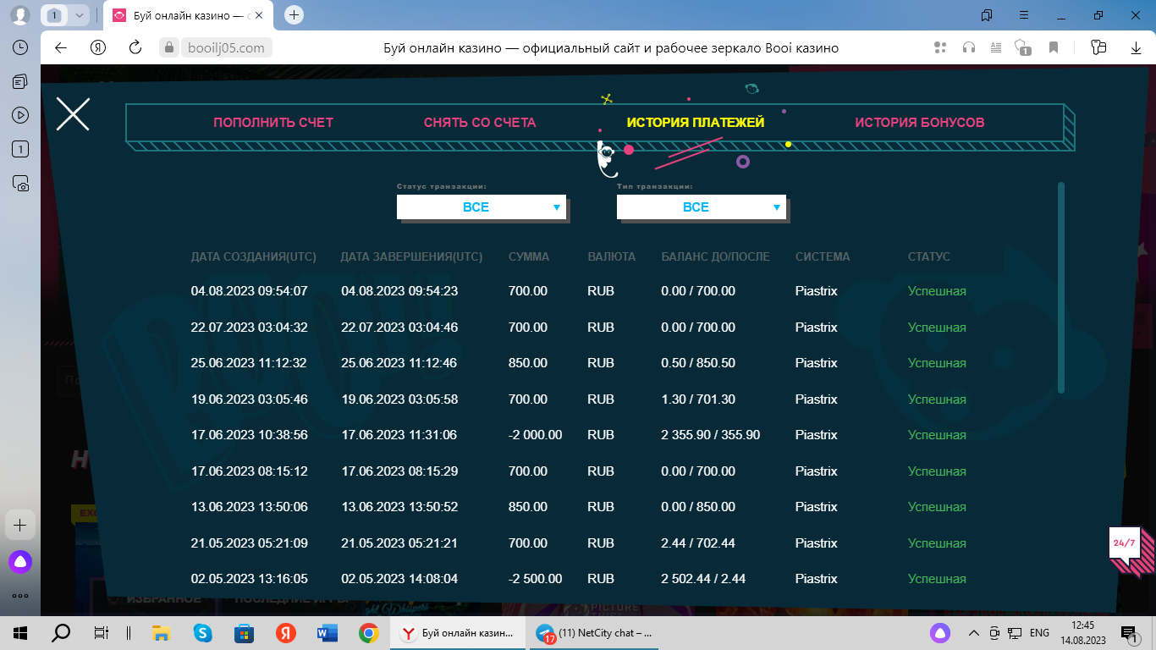
Task: Open the Тип транзакции dropdown
Action: [702, 207]
